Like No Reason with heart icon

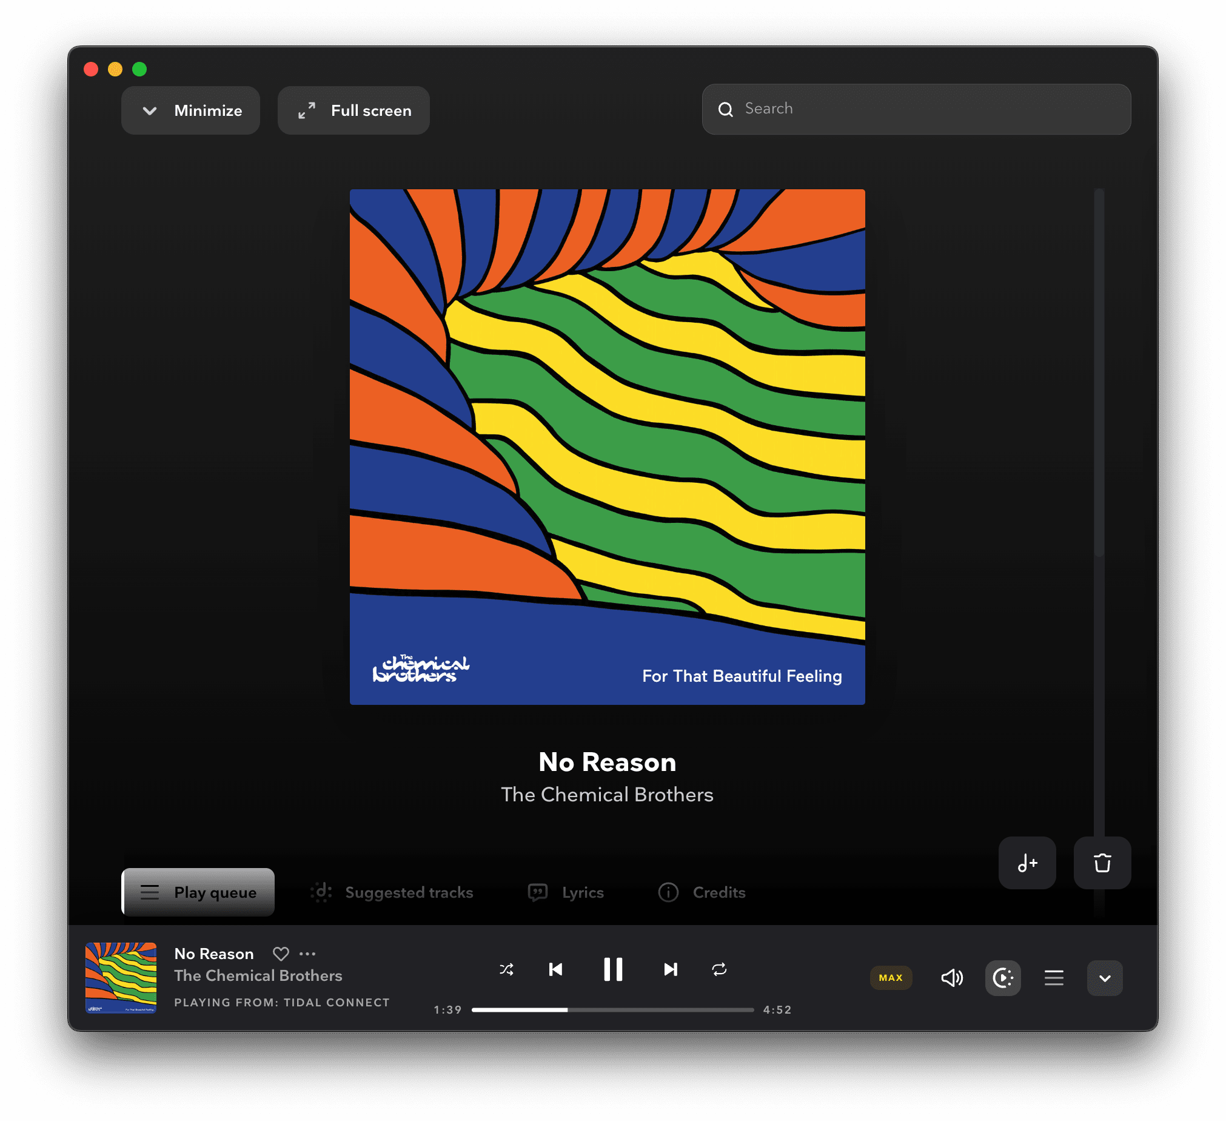pyautogui.click(x=280, y=954)
